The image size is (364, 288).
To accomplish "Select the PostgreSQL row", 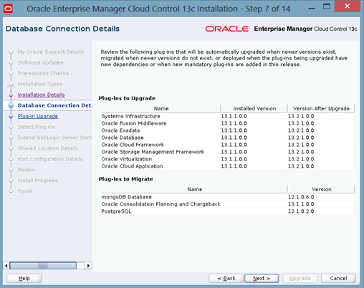I will click(x=228, y=211).
